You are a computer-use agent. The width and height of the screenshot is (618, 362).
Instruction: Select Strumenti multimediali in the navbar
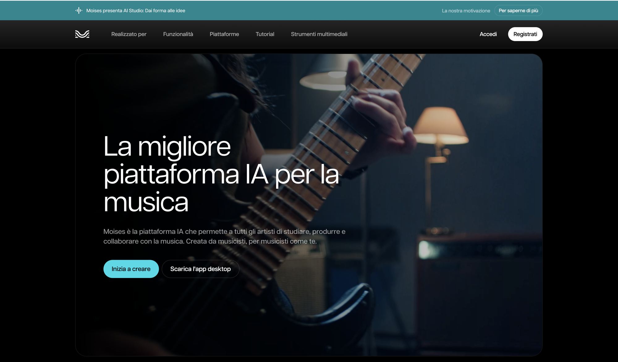(x=319, y=34)
